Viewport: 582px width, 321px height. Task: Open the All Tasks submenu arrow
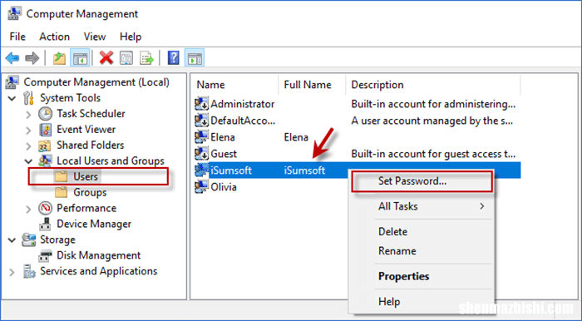point(481,206)
